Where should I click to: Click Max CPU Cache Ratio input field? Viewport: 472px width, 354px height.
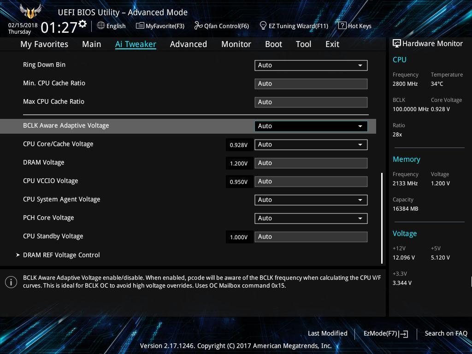[x=311, y=102]
